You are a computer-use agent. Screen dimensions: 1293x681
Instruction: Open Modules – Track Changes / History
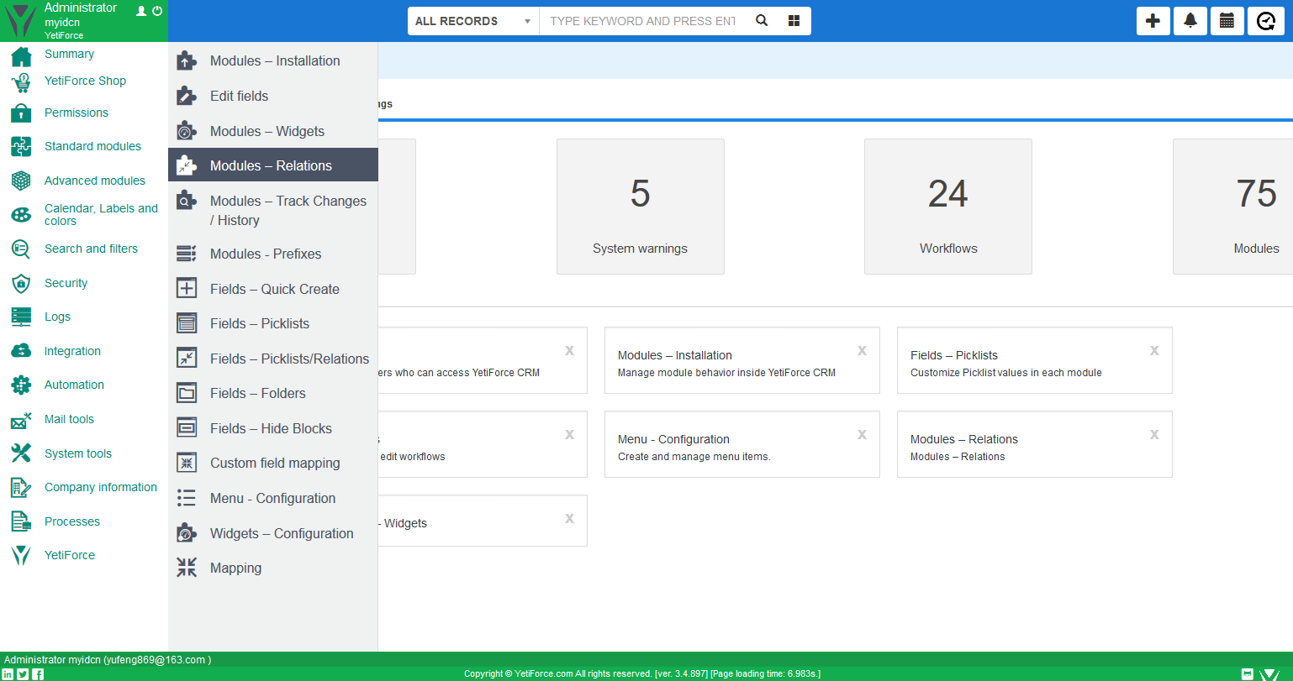tap(273, 210)
